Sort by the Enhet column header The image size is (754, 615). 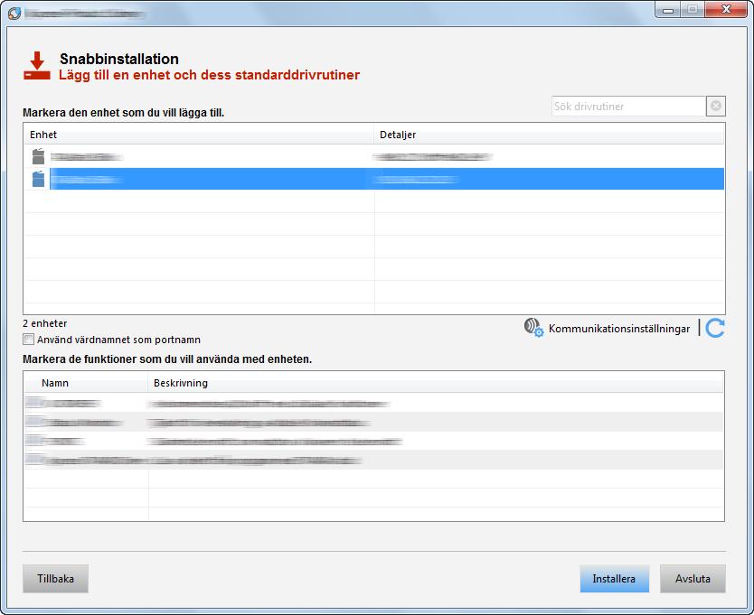[x=199, y=135]
